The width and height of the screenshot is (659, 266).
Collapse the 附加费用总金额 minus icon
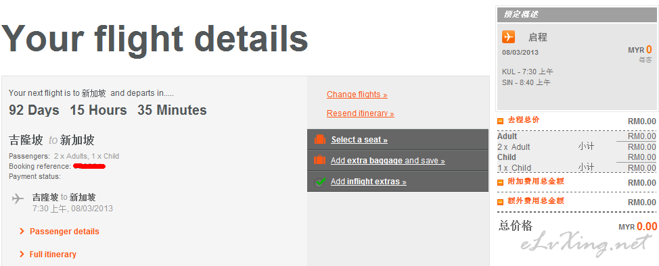click(x=500, y=182)
